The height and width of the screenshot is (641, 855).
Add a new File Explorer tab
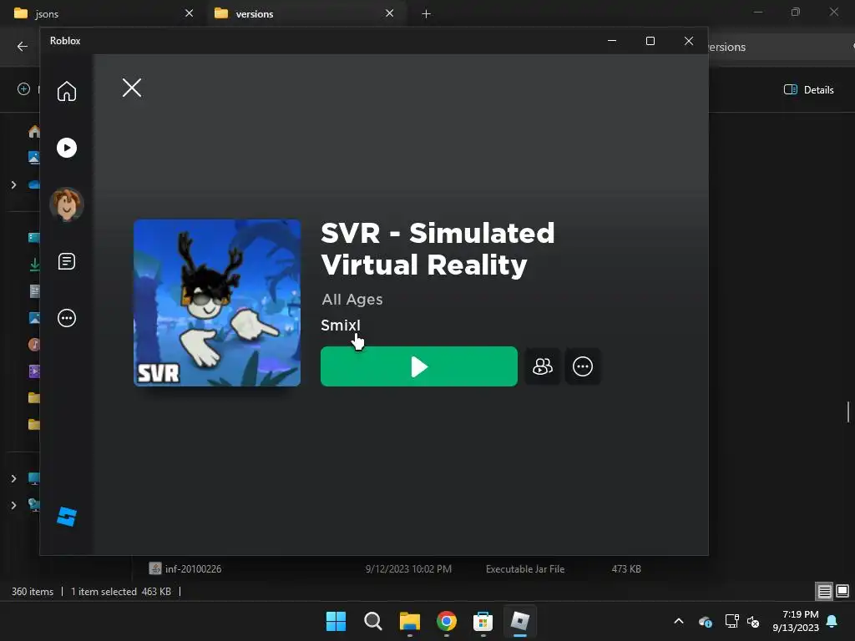[x=427, y=13]
